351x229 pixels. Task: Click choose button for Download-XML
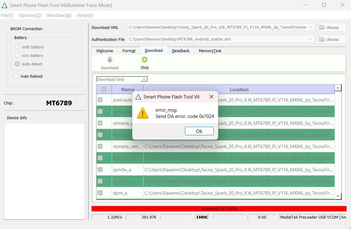pos(332,27)
